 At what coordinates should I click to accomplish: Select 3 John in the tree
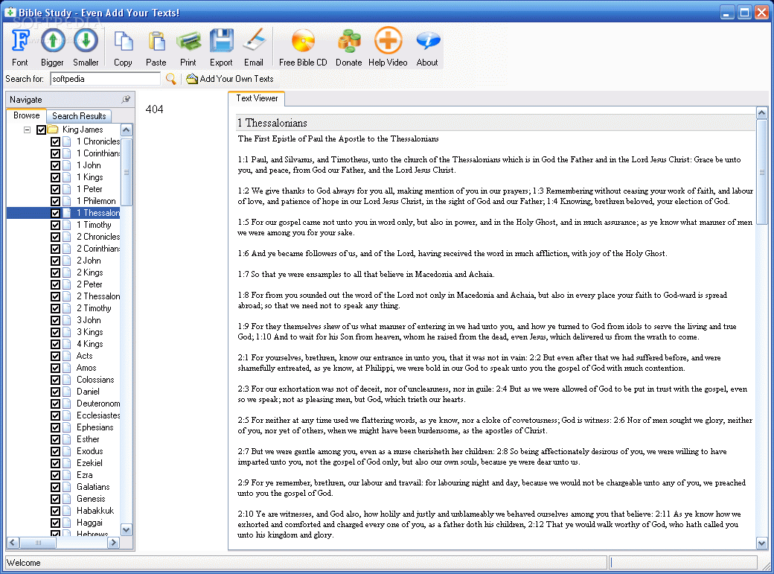pyautogui.click(x=89, y=320)
